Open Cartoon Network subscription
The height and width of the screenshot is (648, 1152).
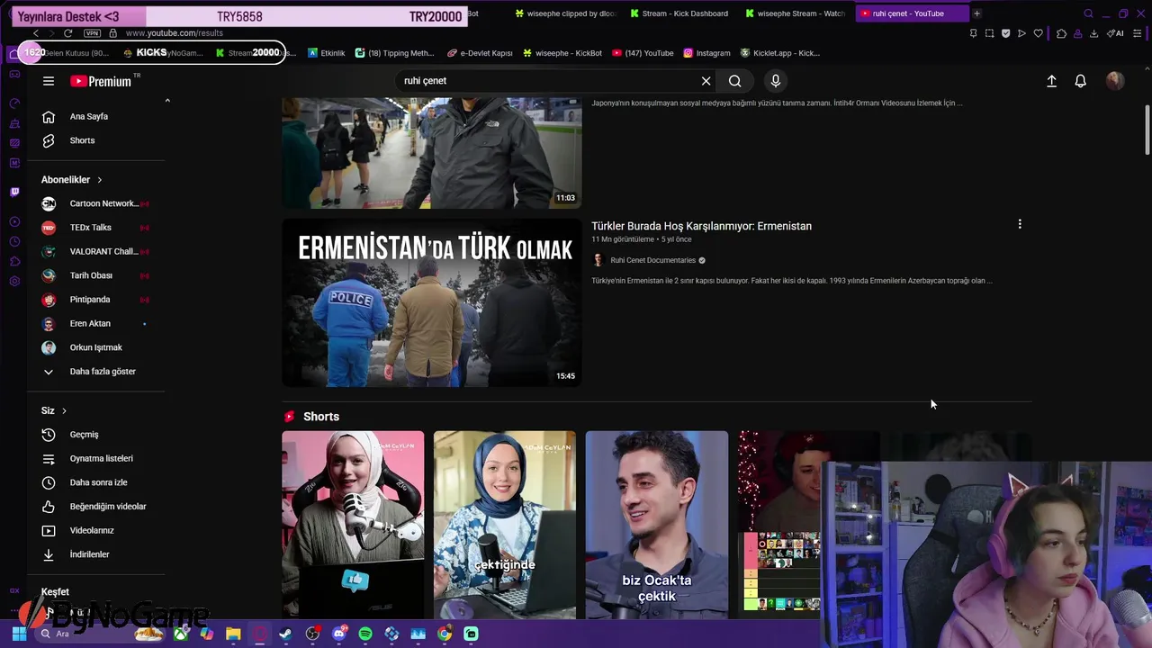point(96,203)
